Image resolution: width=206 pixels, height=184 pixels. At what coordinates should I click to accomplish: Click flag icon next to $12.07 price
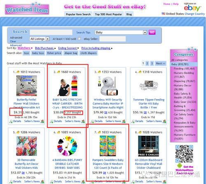coord(23,173)
